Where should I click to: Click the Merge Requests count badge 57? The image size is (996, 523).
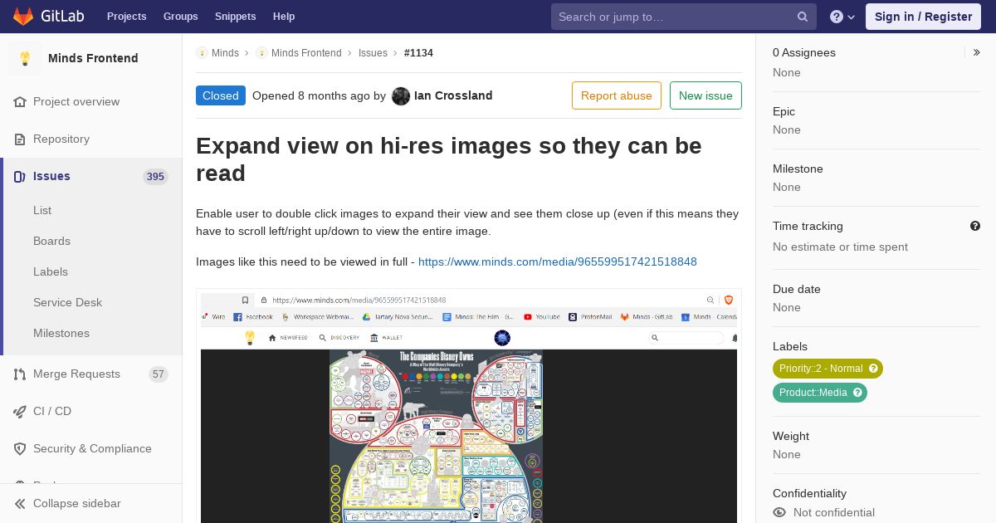pos(159,374)
